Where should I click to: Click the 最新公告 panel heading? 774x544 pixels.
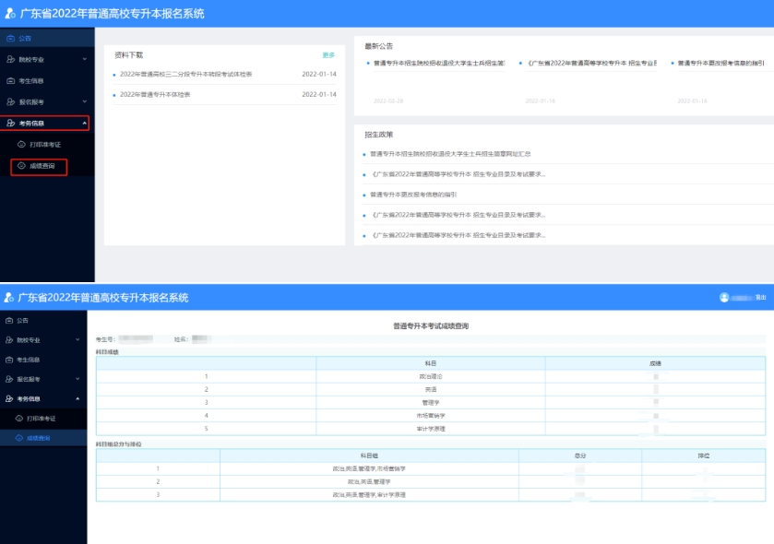(x=378, y=46)
